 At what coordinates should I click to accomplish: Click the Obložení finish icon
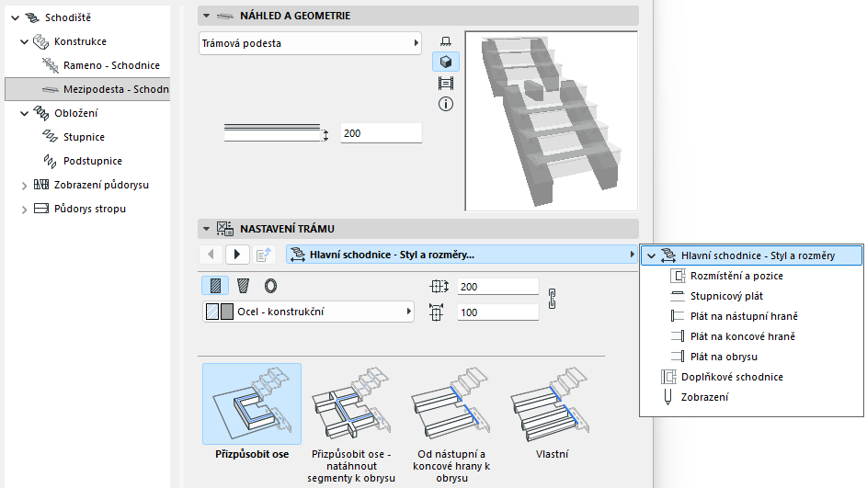point(41,113)
